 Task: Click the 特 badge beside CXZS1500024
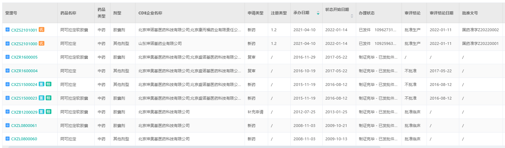pyautogui.click(x=49, y=85)
